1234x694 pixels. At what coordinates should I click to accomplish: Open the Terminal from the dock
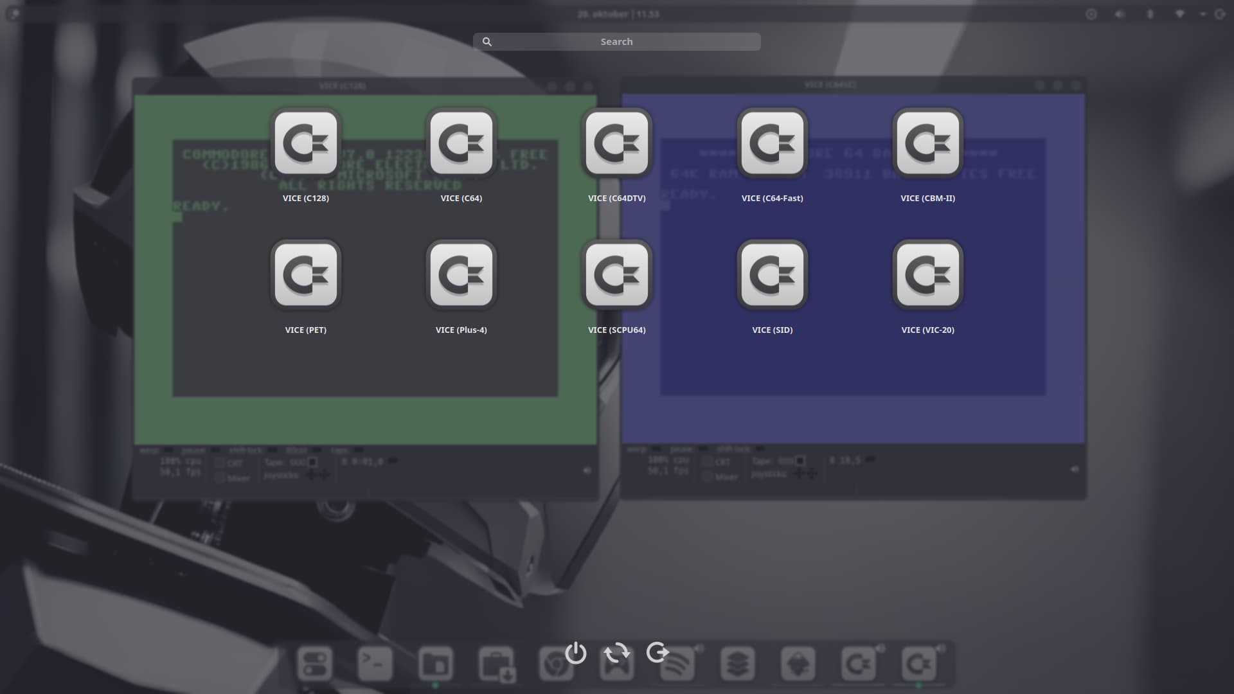click(x=375, y=663)
